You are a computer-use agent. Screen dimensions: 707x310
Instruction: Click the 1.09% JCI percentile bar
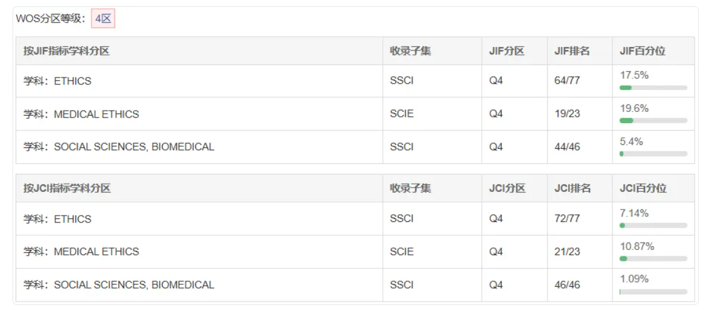pyautogui.click(x=653, y=291)
